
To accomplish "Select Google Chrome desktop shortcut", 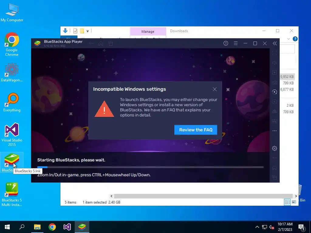I will click(12, 44).
